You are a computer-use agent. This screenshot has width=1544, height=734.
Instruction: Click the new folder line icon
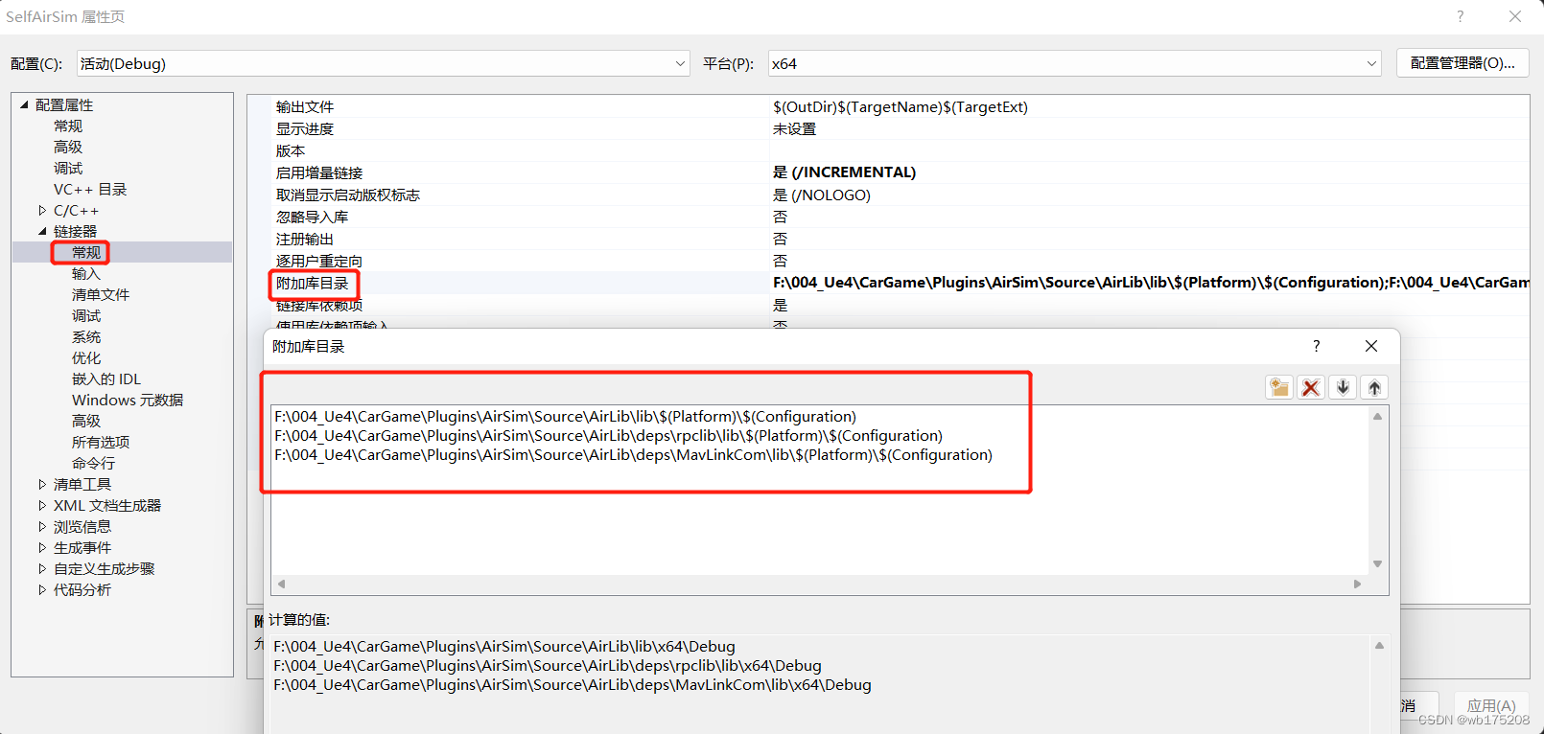(1279, 387)
